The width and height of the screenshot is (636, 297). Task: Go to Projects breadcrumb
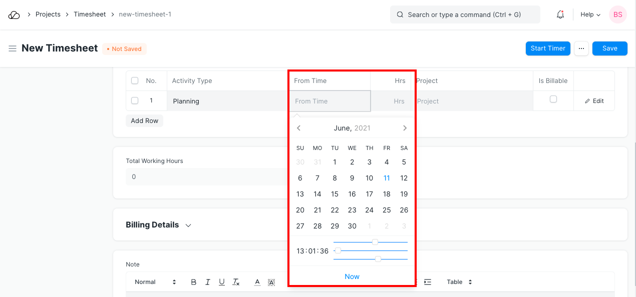coord(48,14)
